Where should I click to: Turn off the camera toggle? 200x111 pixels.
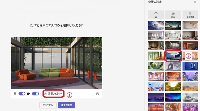coord(35,94)
